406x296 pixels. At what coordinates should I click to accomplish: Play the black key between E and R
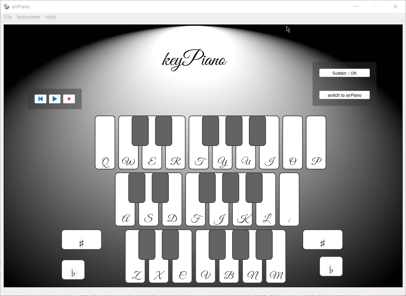pos(163,131)
